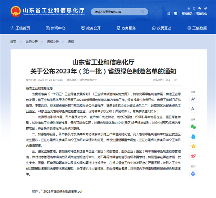Screen dimensions: 216x198
Task: Open 新闻中心 navigation tab
Action: click(x=55, y=28)
